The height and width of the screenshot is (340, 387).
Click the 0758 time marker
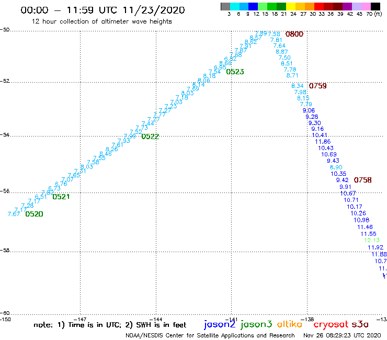(362, 180)
